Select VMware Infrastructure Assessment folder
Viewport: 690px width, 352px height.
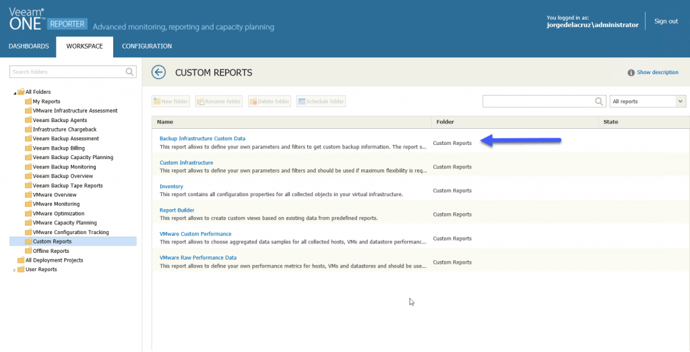coord(75,111)
